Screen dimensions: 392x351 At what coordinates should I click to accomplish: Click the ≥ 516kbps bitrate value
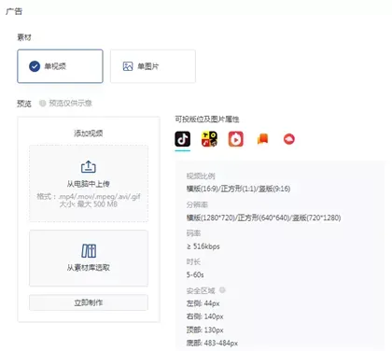pos(203,246)
